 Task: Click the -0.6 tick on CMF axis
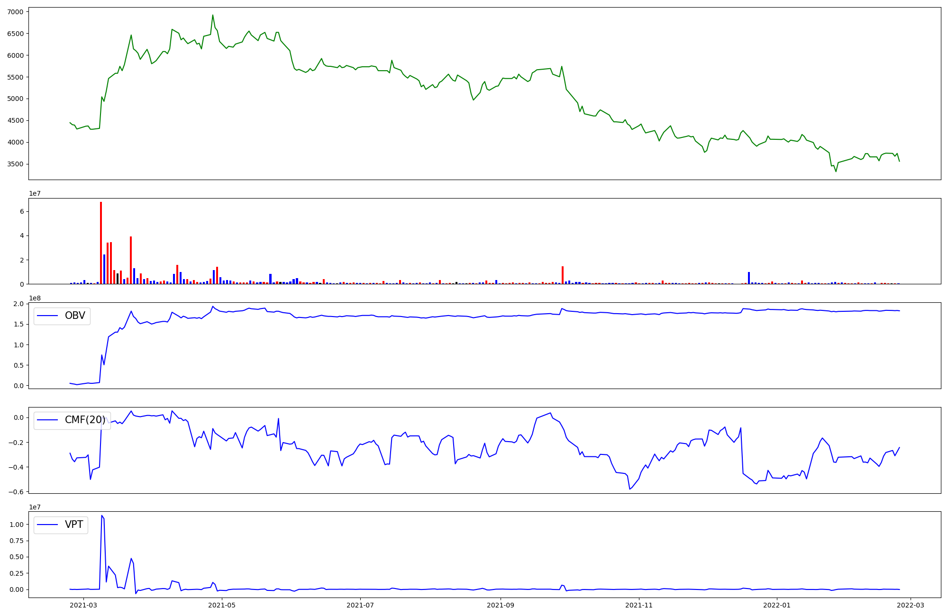pos(16,492)
